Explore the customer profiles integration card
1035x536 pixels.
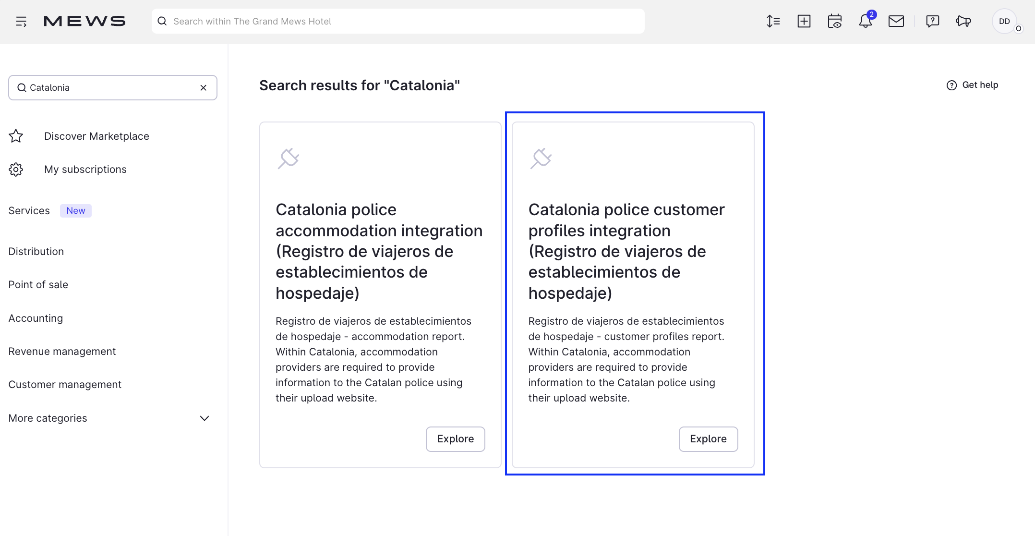(x=708, y=439)
